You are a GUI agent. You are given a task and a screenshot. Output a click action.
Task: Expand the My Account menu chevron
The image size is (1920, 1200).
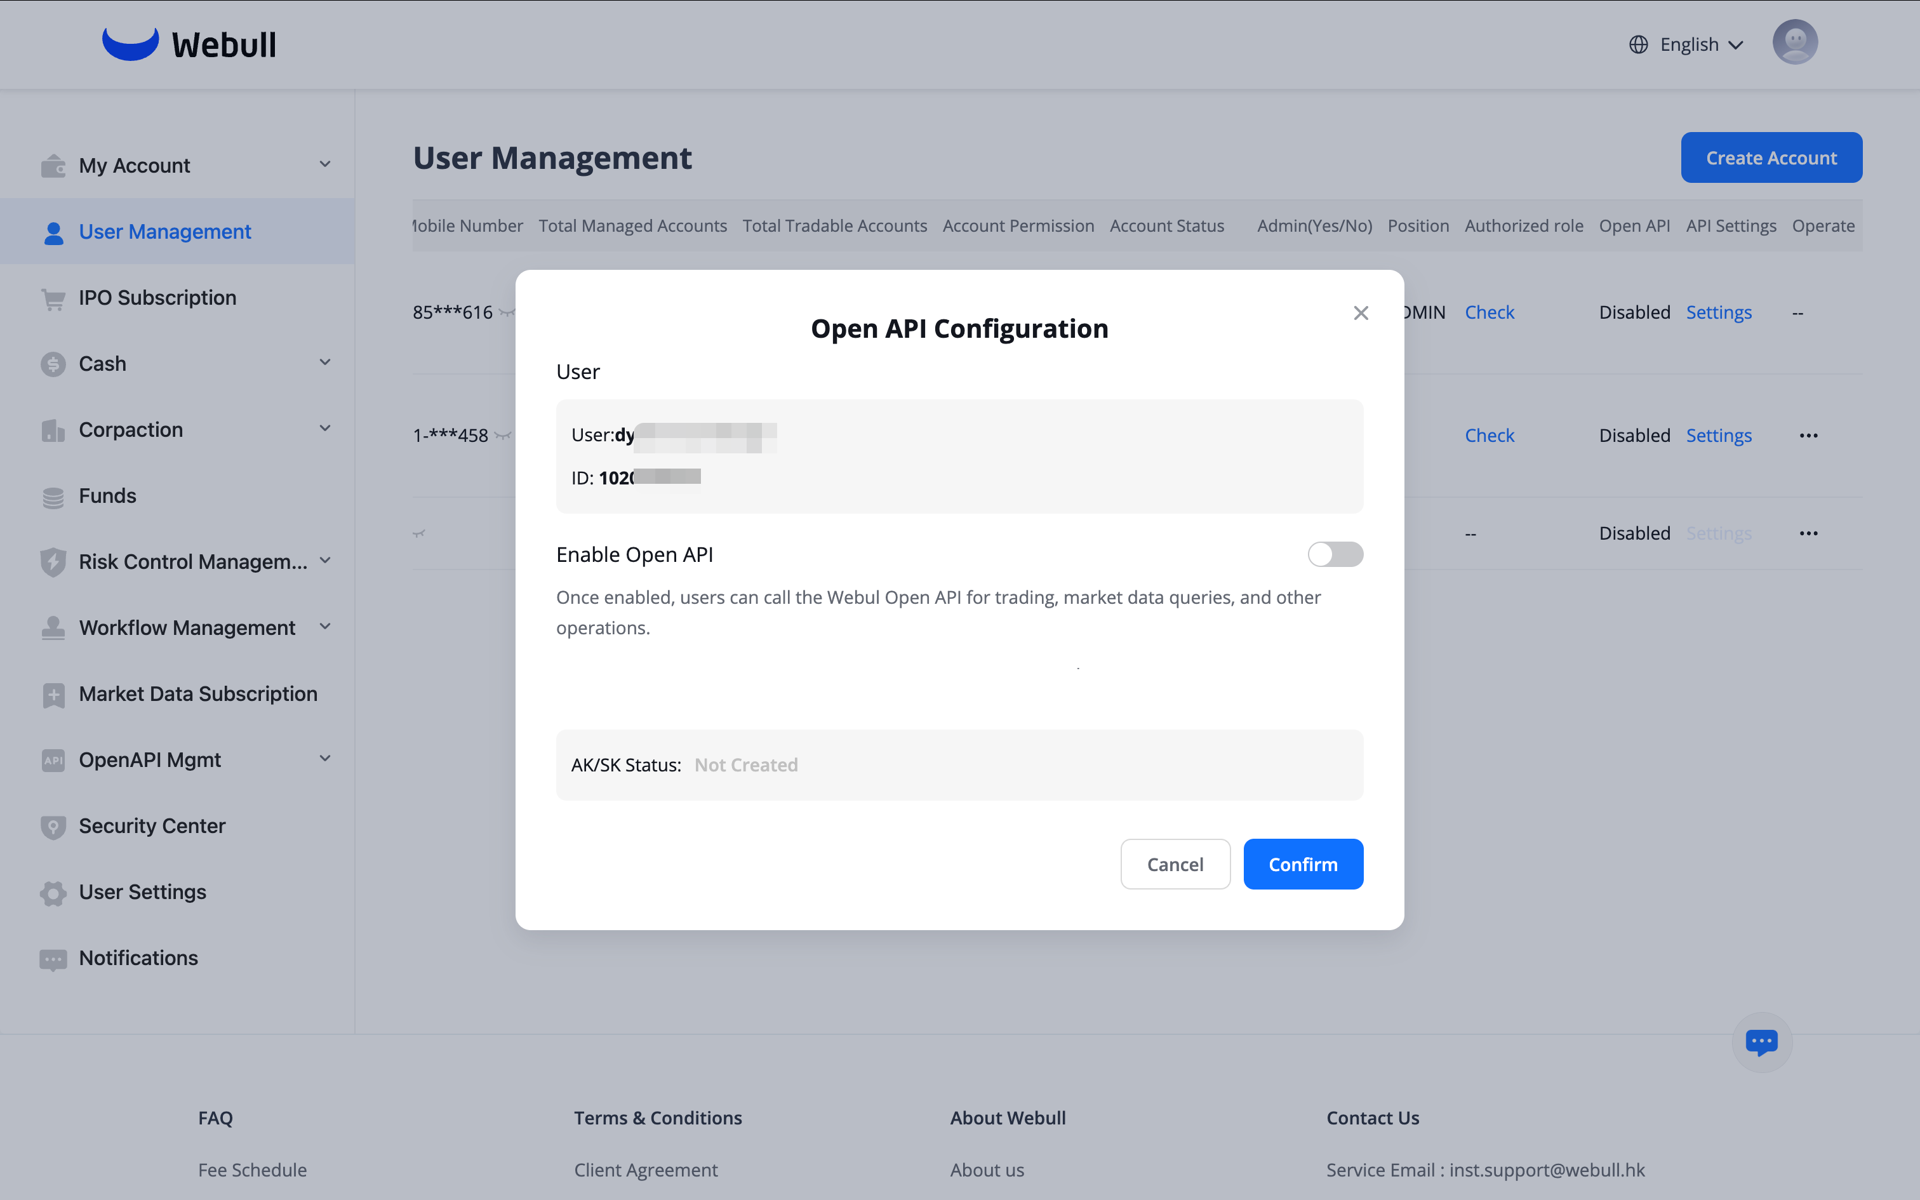point(324,164)
